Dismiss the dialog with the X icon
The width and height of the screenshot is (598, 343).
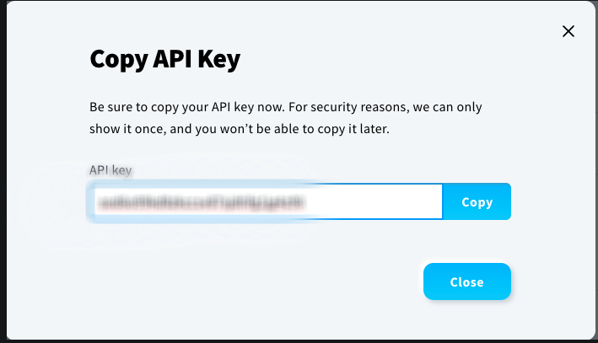click(568, 32)
